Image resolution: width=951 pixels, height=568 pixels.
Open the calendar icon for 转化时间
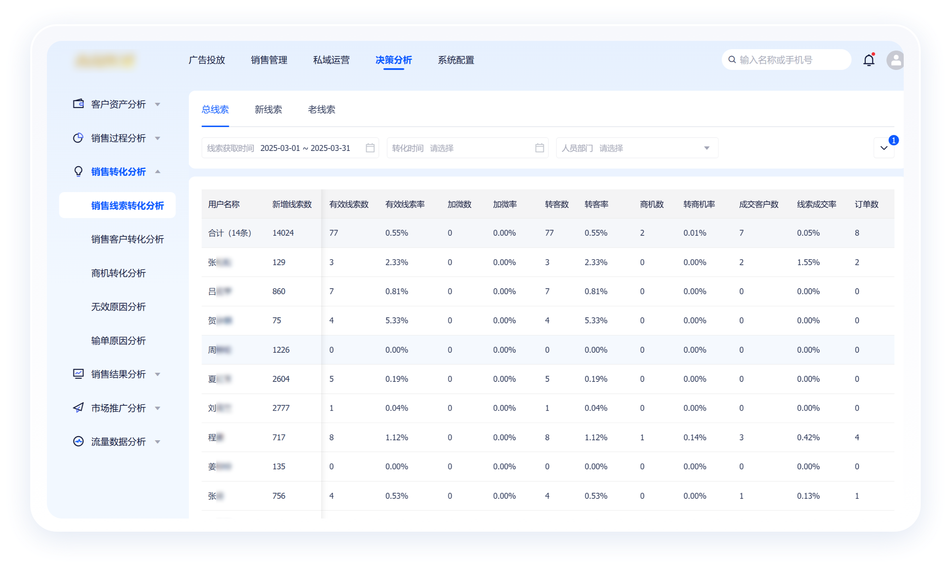(539, 148)
